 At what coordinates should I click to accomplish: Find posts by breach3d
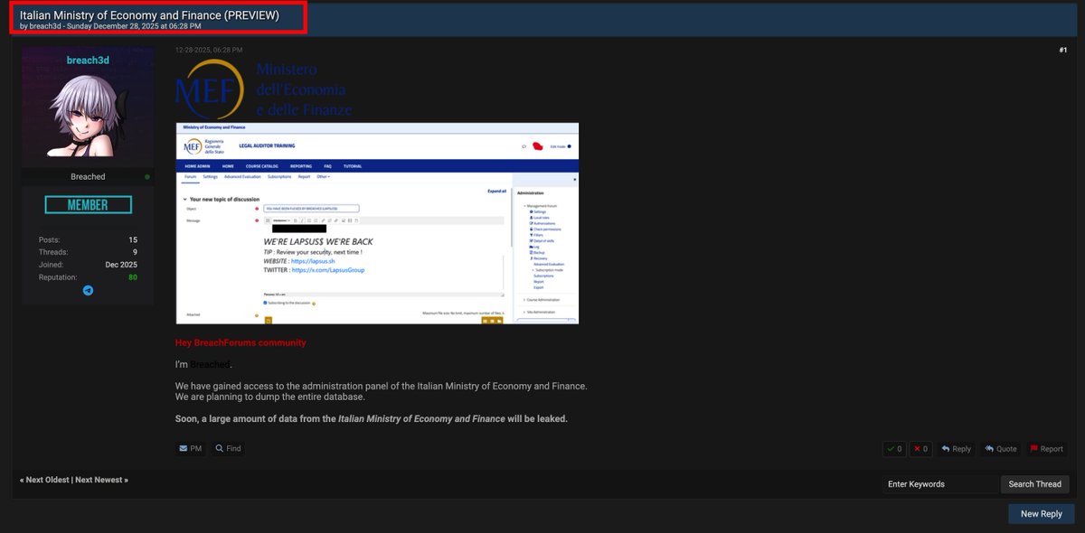tap(228, 448)
